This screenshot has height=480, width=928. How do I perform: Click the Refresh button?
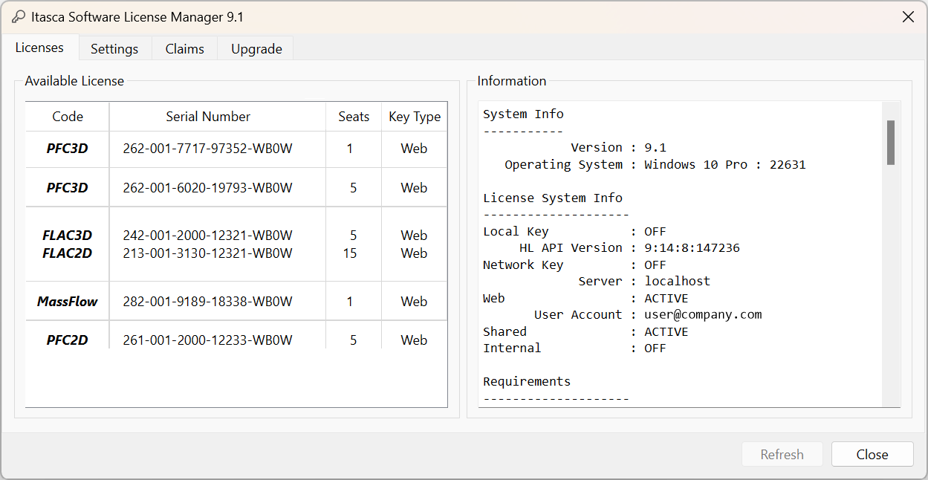[x=782, y=455]
